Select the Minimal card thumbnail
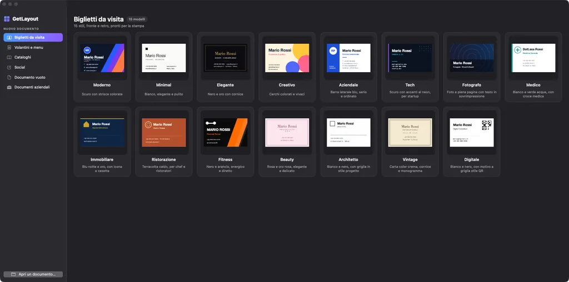This screenshot has height=282, width=569. click(164, 58)
